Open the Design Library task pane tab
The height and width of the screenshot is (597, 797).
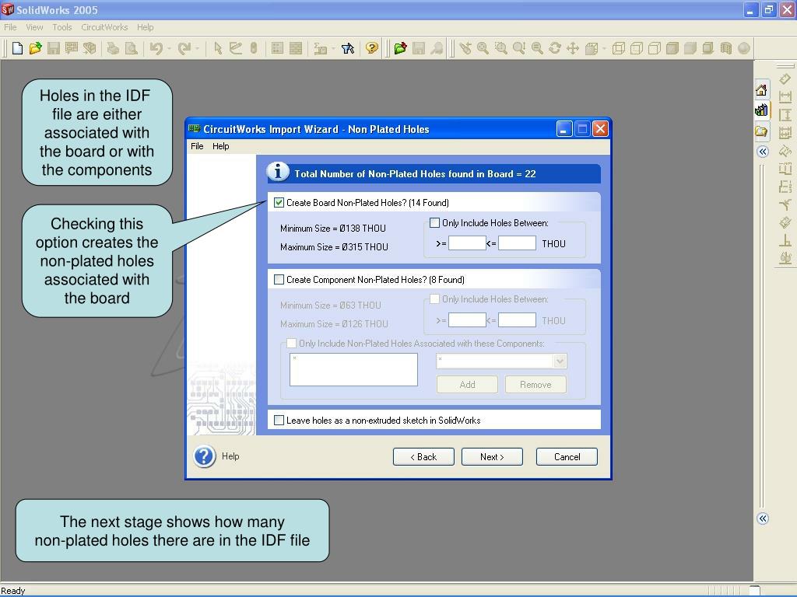point(761,110)
